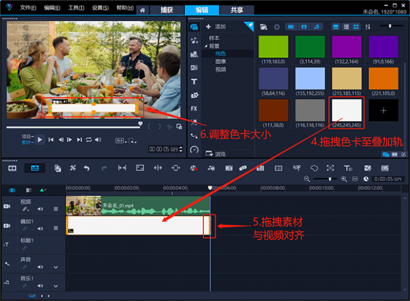410x301 pixels.
Task: Open preview volume control
Action: tap(98, 140)
